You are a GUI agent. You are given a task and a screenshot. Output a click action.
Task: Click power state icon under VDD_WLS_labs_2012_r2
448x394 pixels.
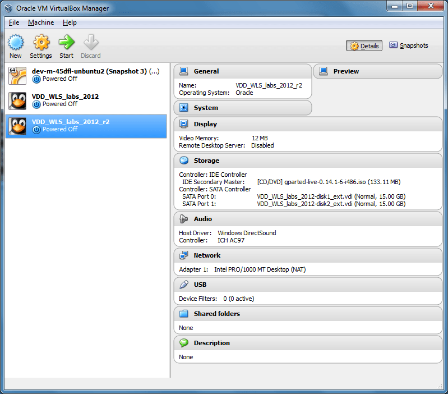(36, 130)
